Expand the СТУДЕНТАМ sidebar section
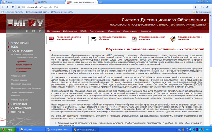 (x=19, y=104)
